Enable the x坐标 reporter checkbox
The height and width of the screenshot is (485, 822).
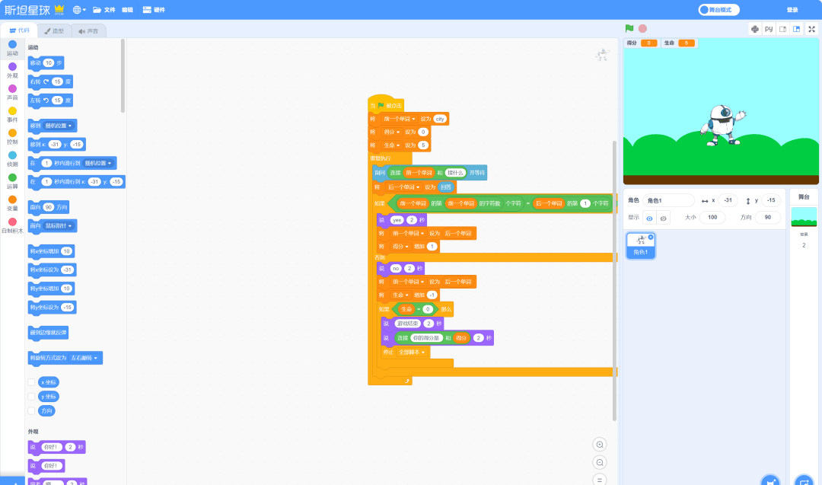pos(31,382)
